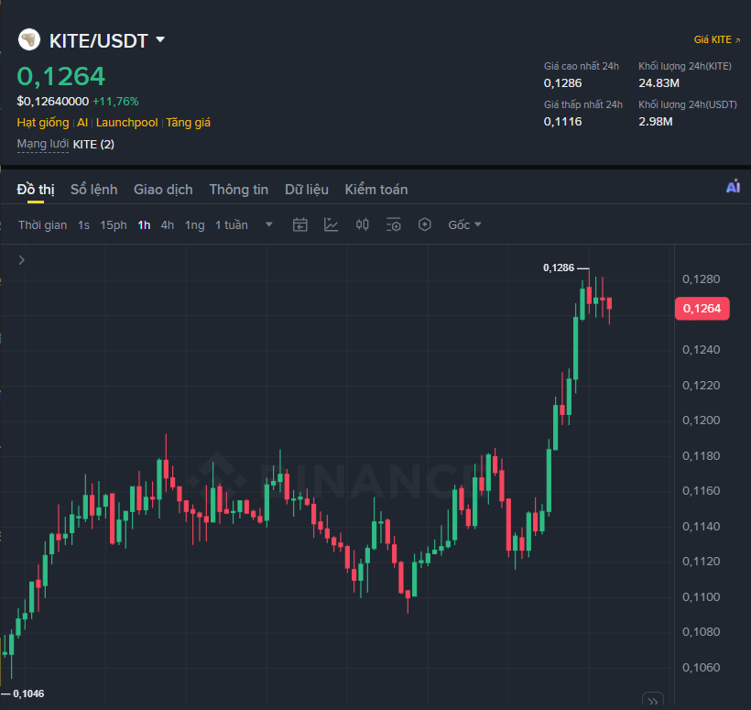Viewport: 751px width, 710px height.
Task: Open the technical indicators chart icon
Action: (331, 224)
